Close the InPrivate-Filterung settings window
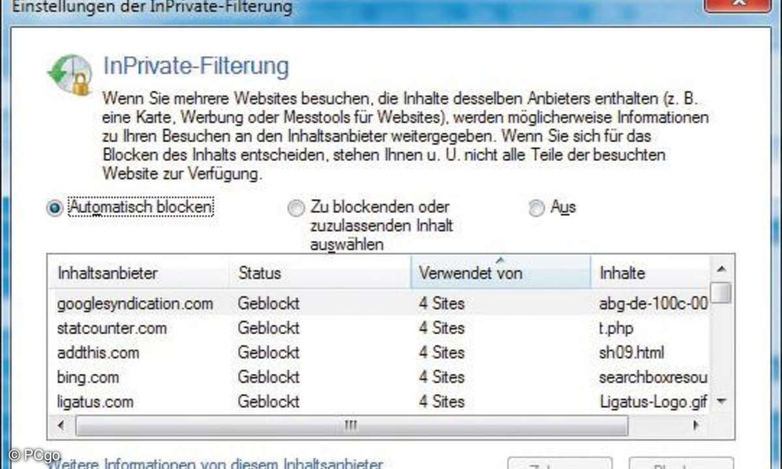The image size is (782, 469). 738,4
